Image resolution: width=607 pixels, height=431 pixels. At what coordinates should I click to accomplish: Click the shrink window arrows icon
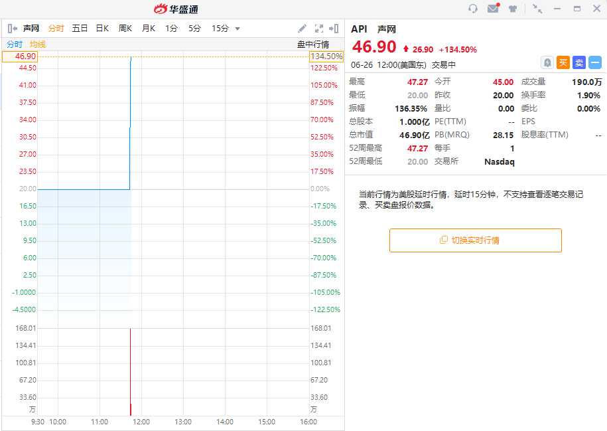click(537, 9)
